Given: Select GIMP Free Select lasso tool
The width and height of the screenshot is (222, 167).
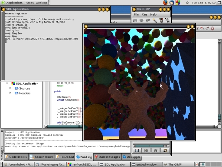Looking at the screenshot, I should click(148, 20).
